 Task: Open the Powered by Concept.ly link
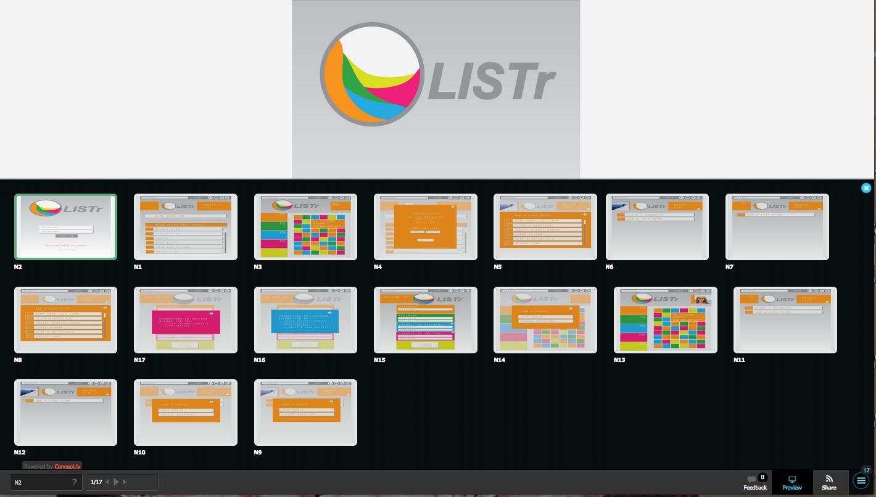(52, 466)
